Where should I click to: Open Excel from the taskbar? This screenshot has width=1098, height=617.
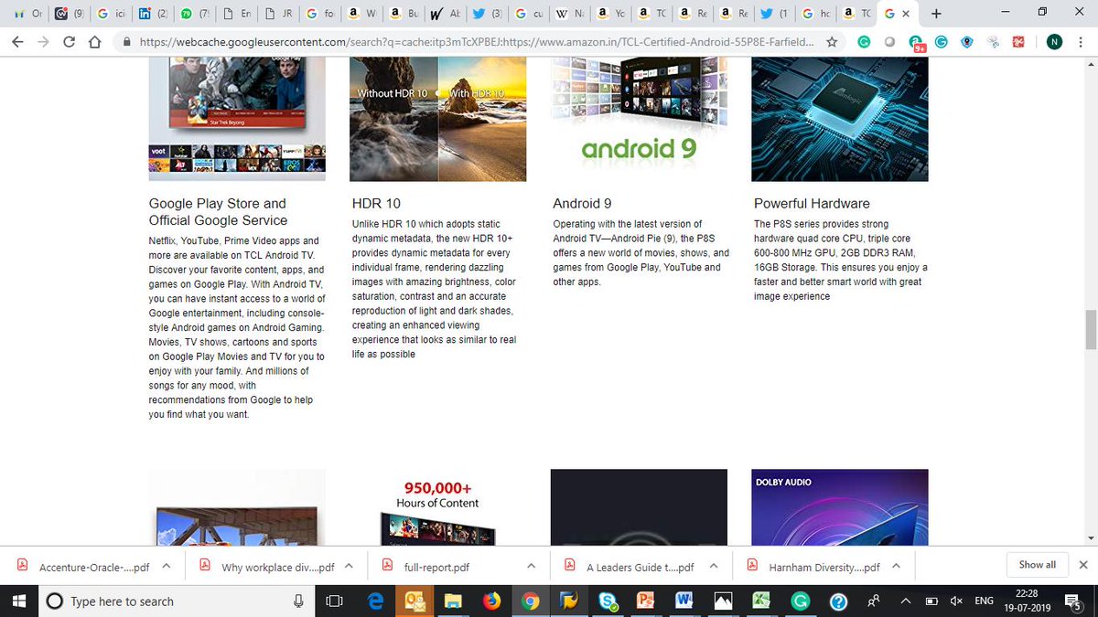pyautogui.click(x=761, y=601)
